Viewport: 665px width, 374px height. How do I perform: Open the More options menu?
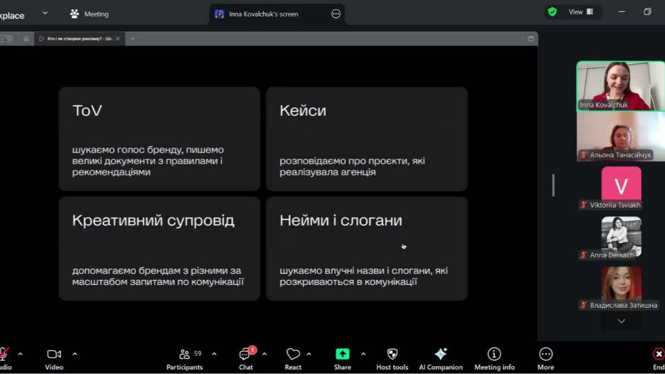click(545, 359)
